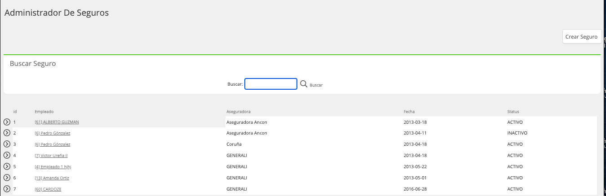The image size is (606, 196).
Task: Open details arrow for row 5
Action: (7, 166)
